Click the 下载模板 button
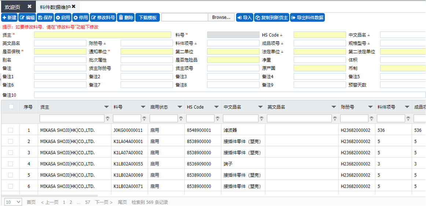426x206 pixels. [x=148, y=18]
